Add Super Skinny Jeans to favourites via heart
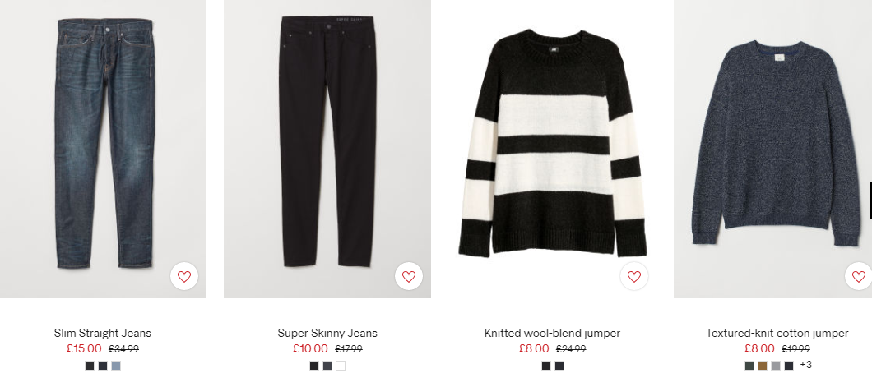 click(x=409, y=276)
